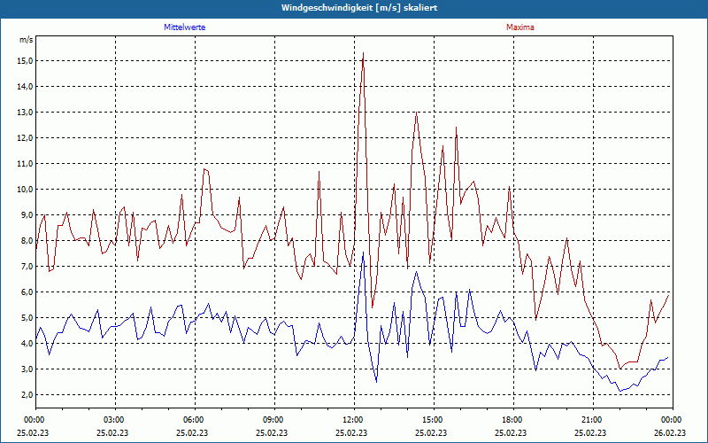The height and width of the screenshot is (443, 708).
Task: Click the 3,0 y-axis value
Action: pos(27,369)
